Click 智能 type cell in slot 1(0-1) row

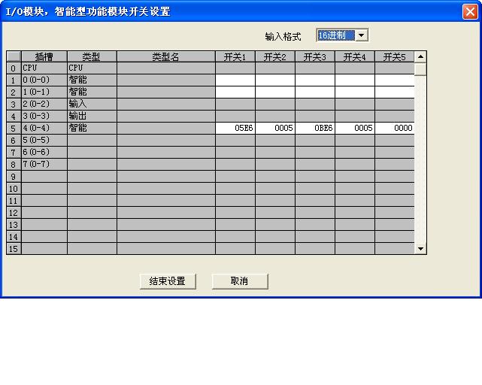click(92, 92)
